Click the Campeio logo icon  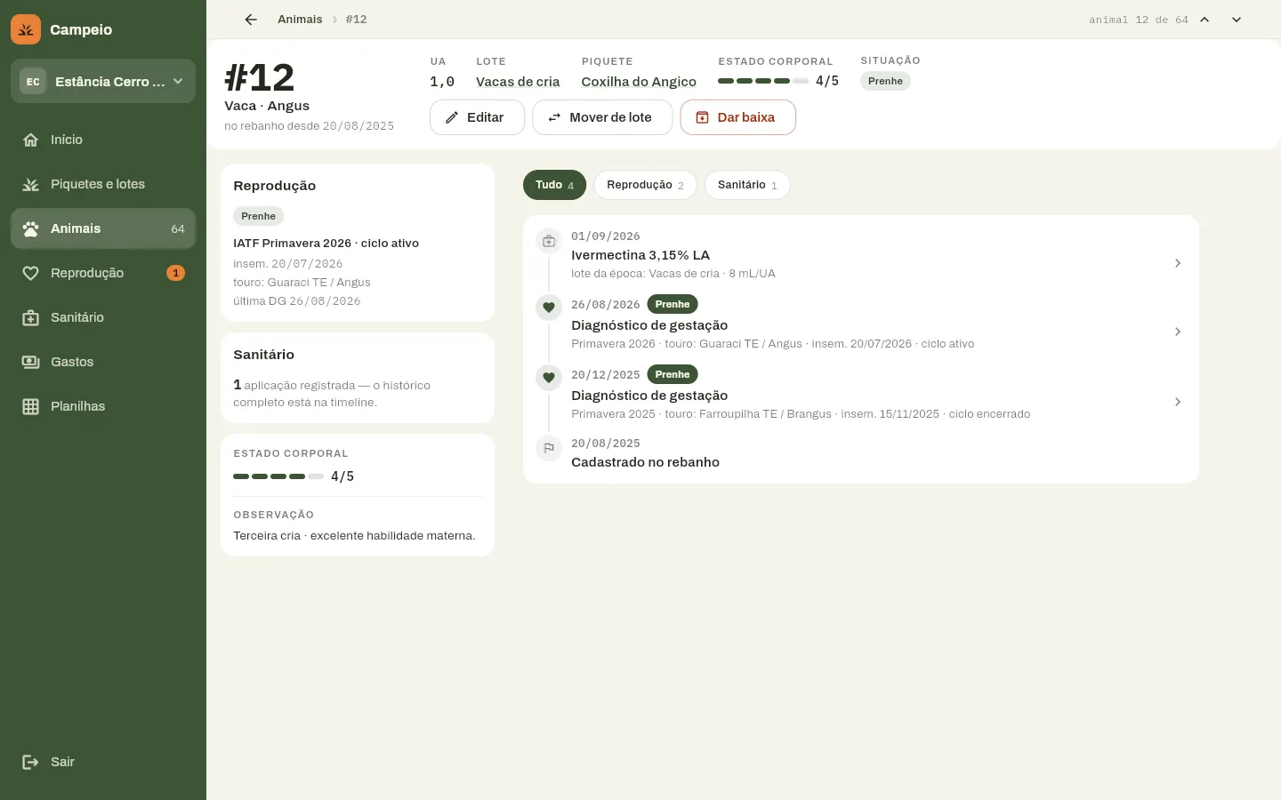tap(26, 29)
